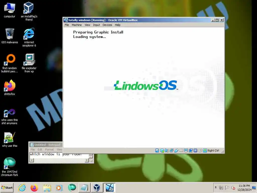Click the optical disc icon in VirtualBox status bar
The image size is (257, 193).
162,151
